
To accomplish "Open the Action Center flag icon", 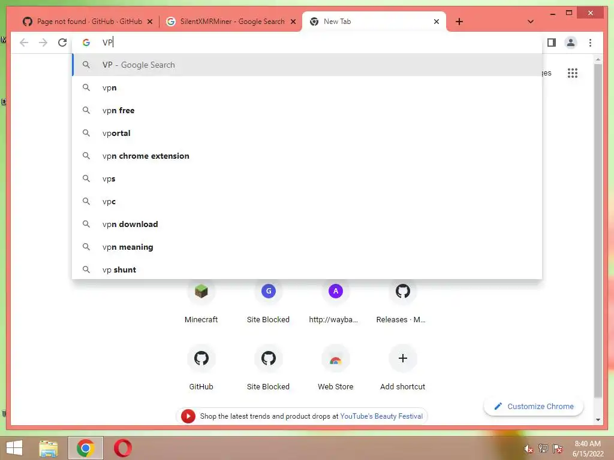I will click(x=558, y=449).
